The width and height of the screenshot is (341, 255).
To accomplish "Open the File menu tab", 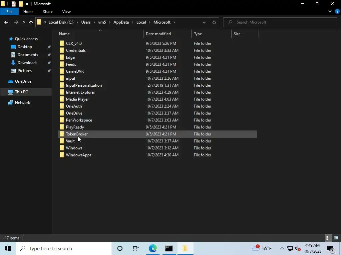I will (9, 12).
